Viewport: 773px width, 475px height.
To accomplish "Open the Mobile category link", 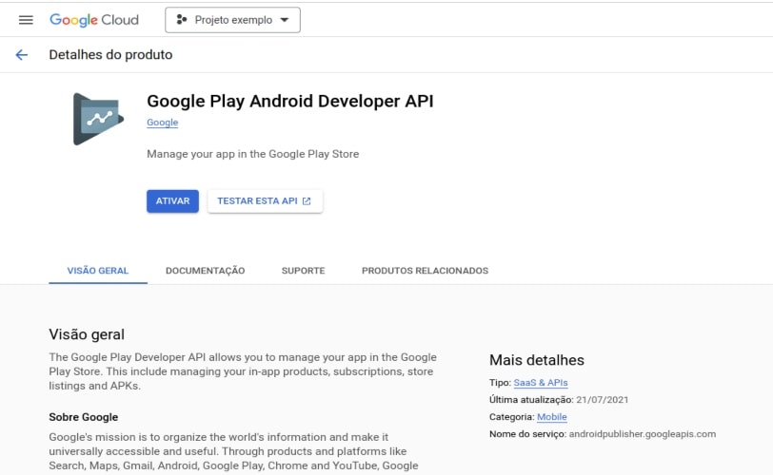I will 551,417.
